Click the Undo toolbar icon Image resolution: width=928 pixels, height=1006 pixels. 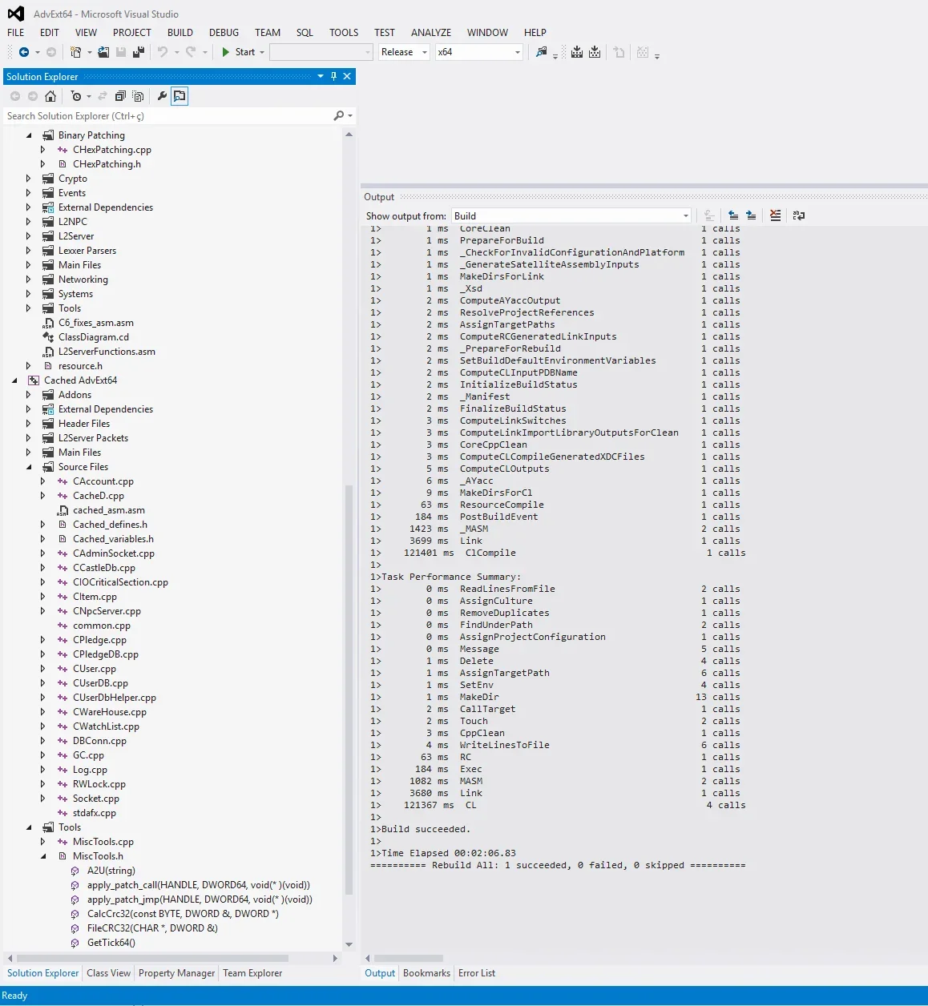coord(163,52)
